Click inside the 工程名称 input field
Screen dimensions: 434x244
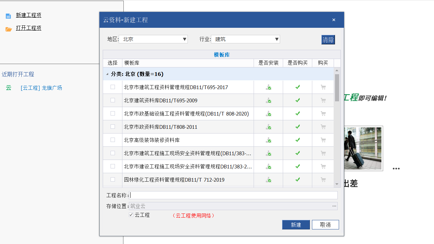tap(234, 195)
